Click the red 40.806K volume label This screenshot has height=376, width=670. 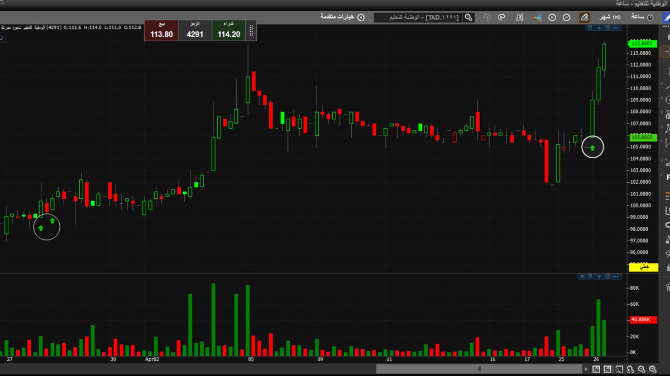(643, 320)
